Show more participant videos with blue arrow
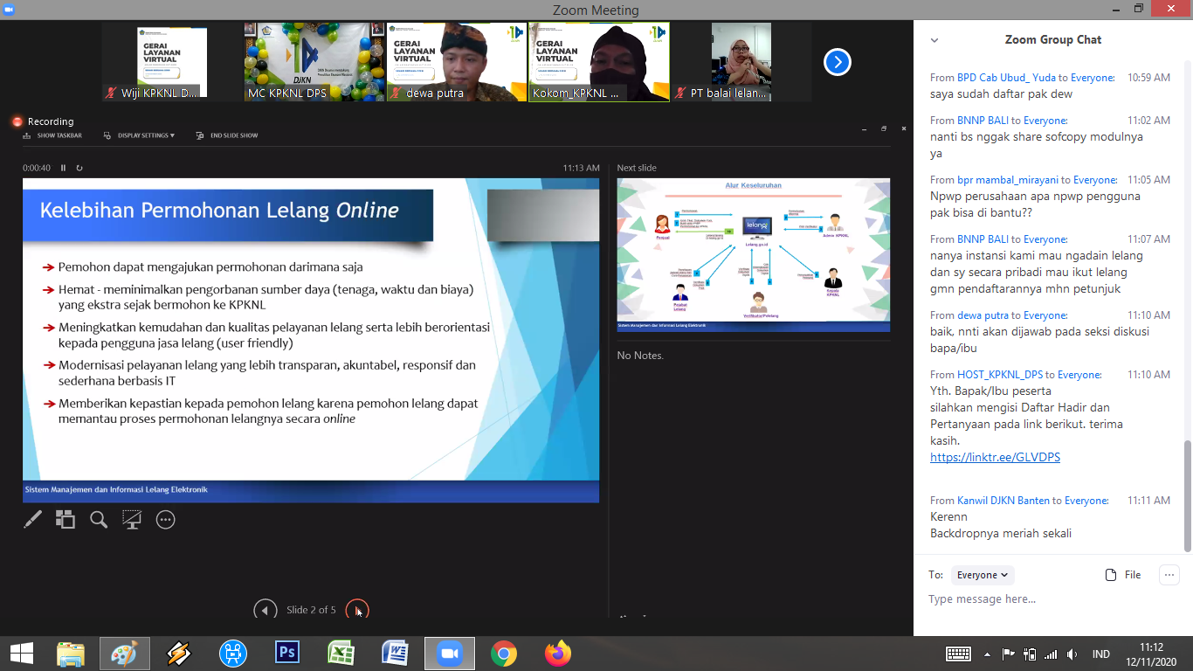Screen dimensions: 1193x671 click(x=837, y=62)
